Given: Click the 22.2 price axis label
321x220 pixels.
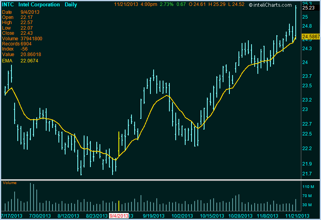Looking at the screenshot, I should 307,148.
